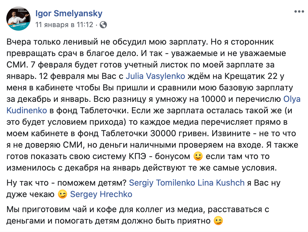Open the Igor Smelyansky author name link
Screen dimensions: 308x232
69,14
